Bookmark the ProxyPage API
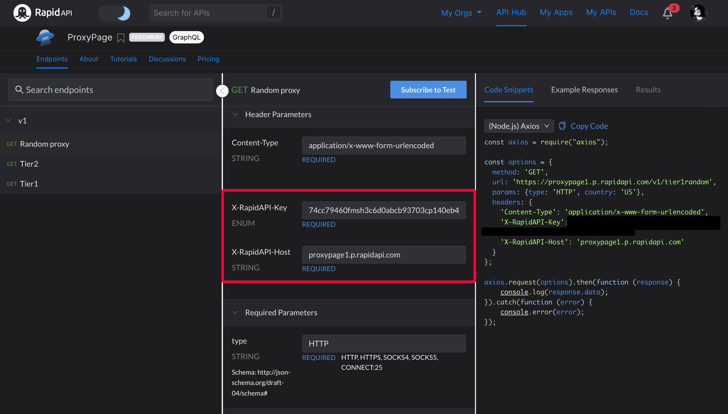The width and height of the screenshot is (728, 414). (x=121, y=38)
